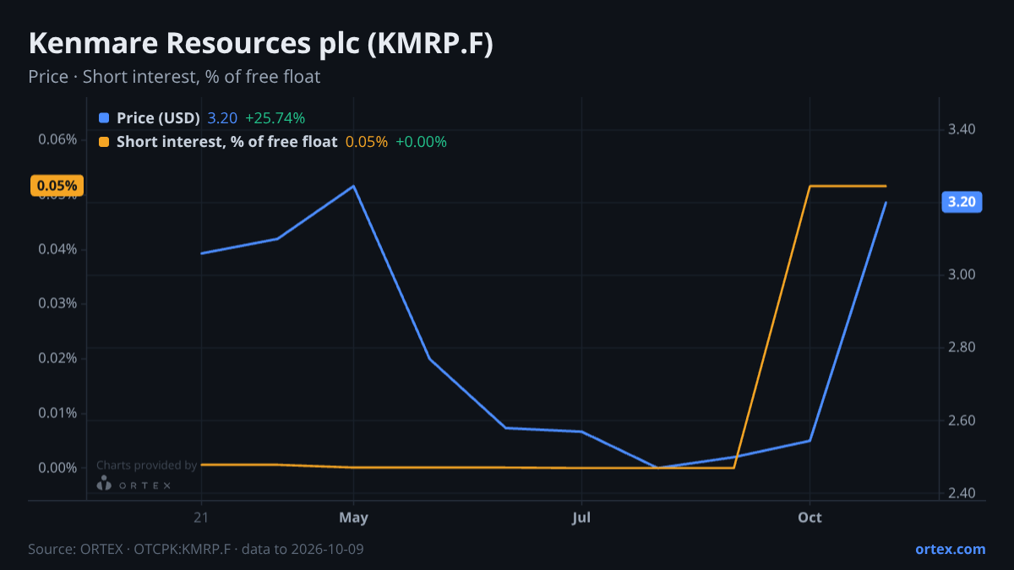This screenshot has width=1014, height=570.
Task: Click the 0.01% left axis label
Action: pyautogui.click(x=57, y=413)
